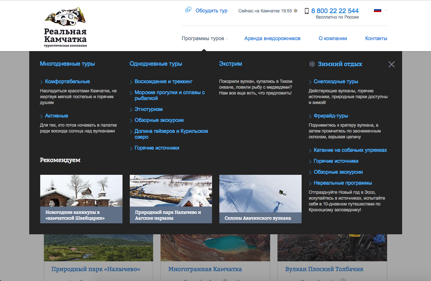
Task: Open Долина гейзеров и Курильское озеро
Action: 171,134
